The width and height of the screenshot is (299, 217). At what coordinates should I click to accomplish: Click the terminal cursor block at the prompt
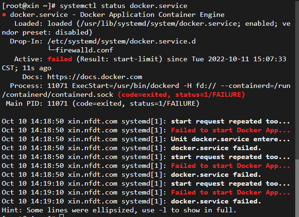coord(61,216)
